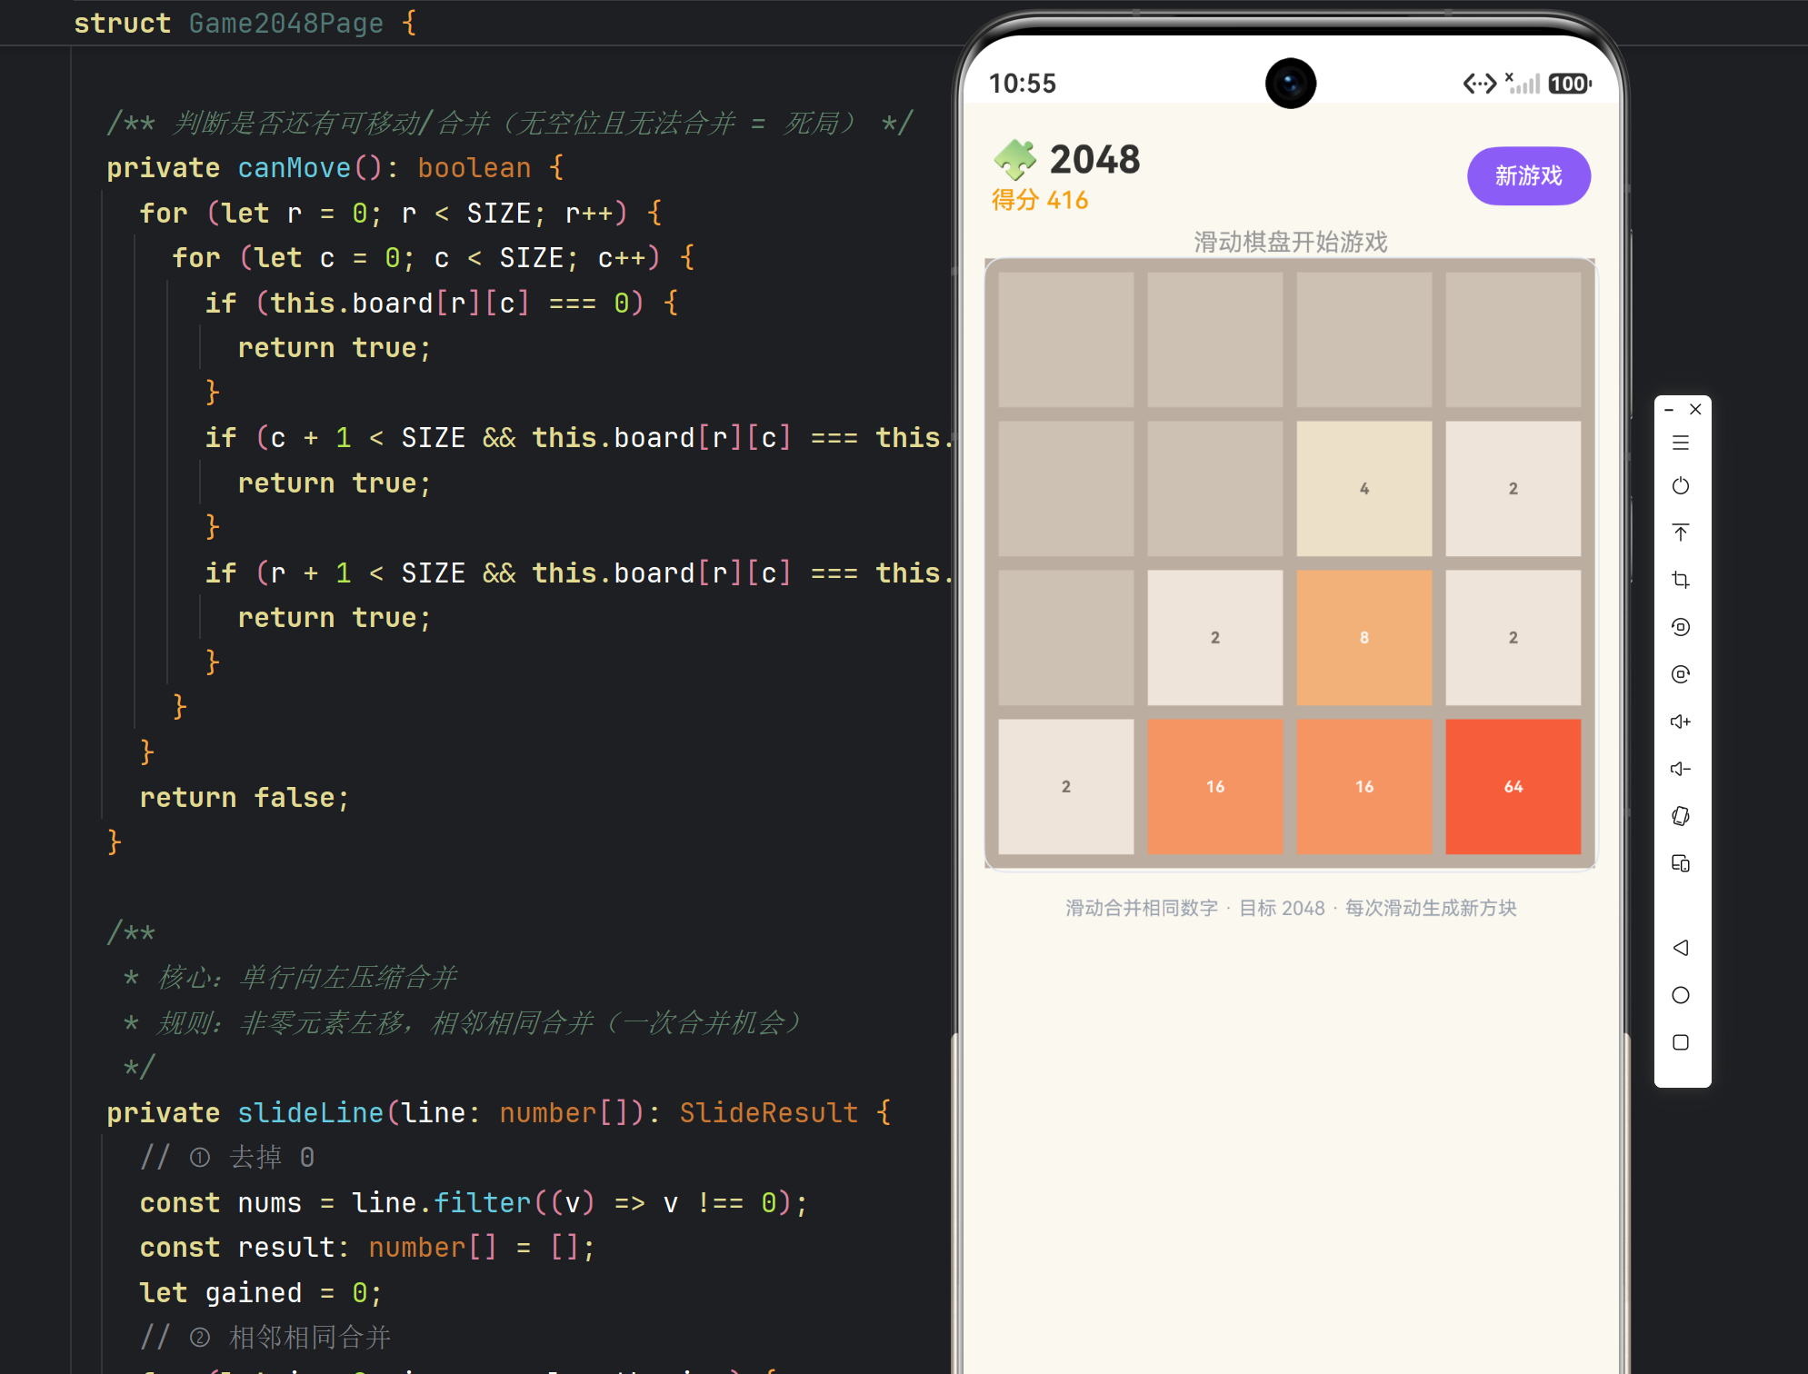
Task: Click the 'for (let c = 0' loop line
Action: click(x=434, y=257)
